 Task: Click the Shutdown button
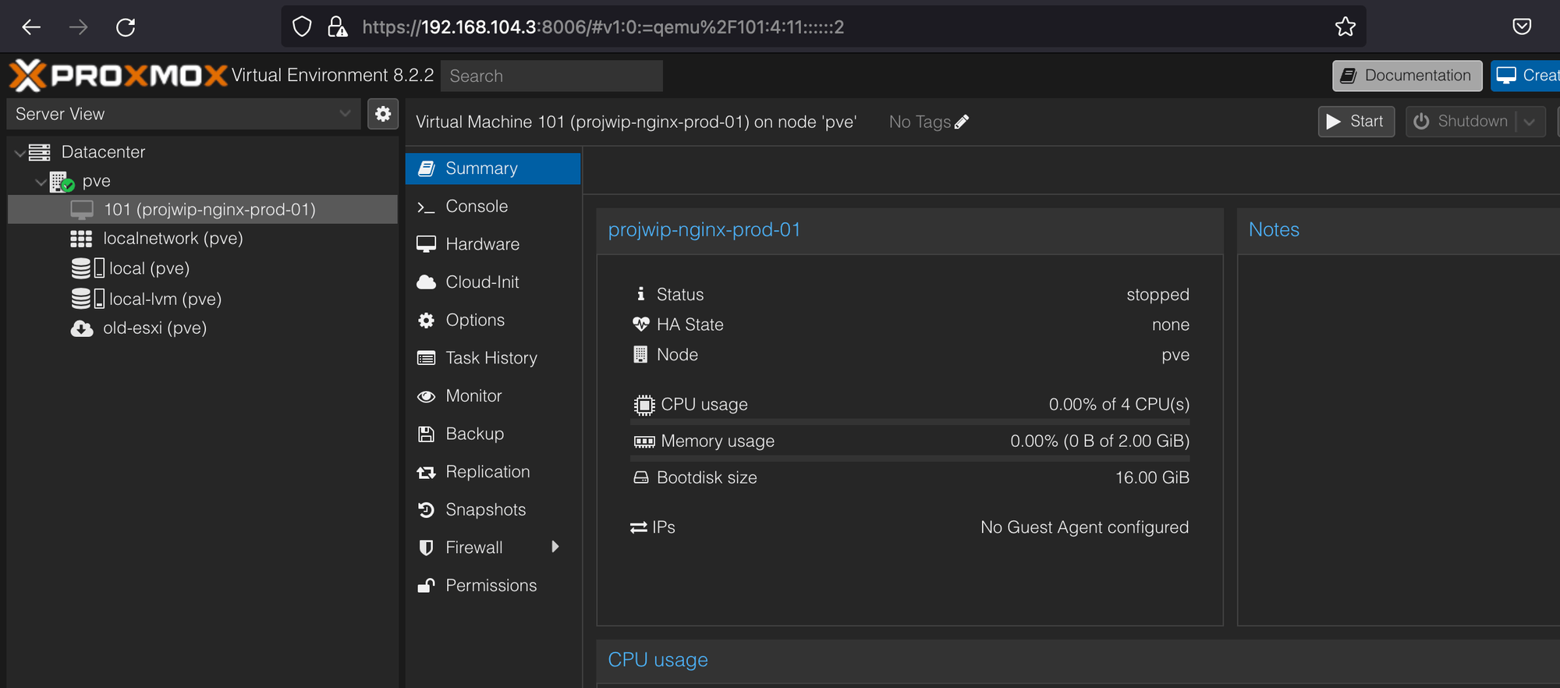[1460, 122]
